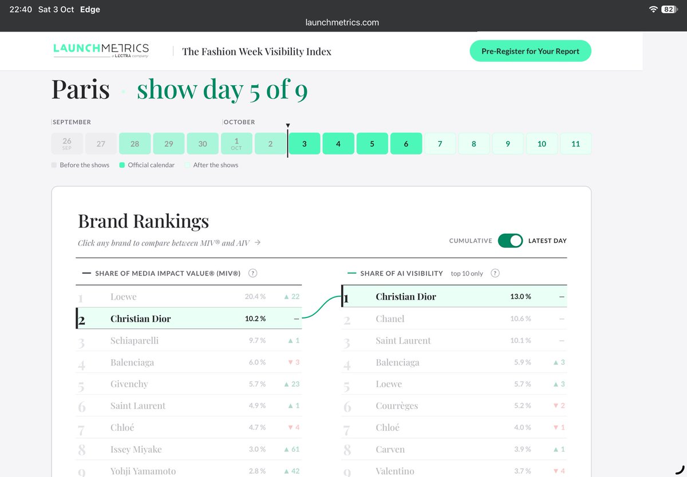Tap the battery indicator showing 82
Screen dimensions: 687x477
coord(669,10)
